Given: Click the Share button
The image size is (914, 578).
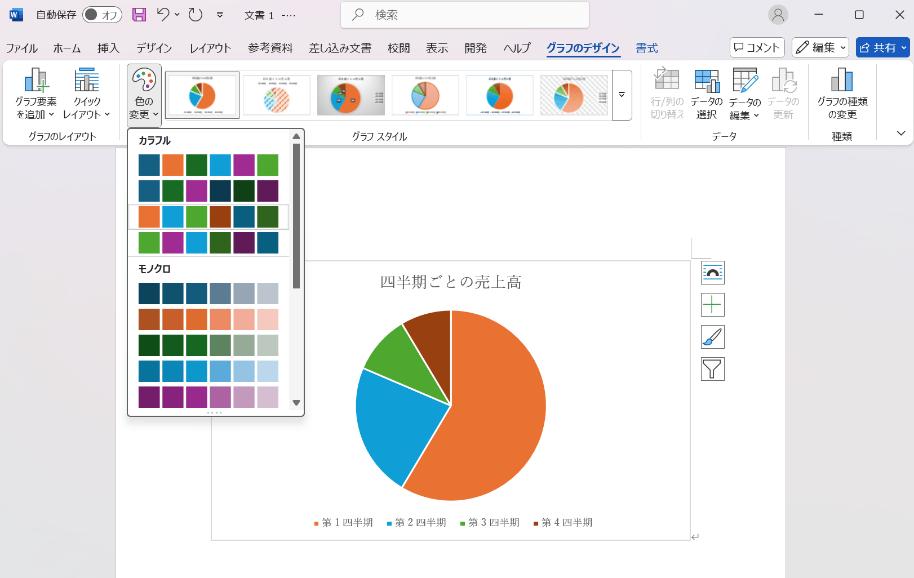Looking at the screenshot, I should pyautogui.click(x=882, y=48).
